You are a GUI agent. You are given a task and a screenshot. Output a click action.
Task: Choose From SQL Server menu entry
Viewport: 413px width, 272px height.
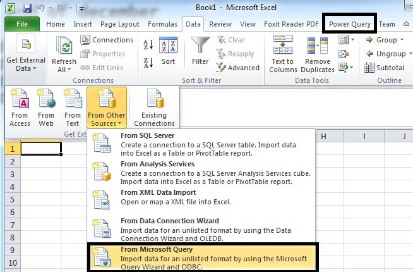coord(201,144)
